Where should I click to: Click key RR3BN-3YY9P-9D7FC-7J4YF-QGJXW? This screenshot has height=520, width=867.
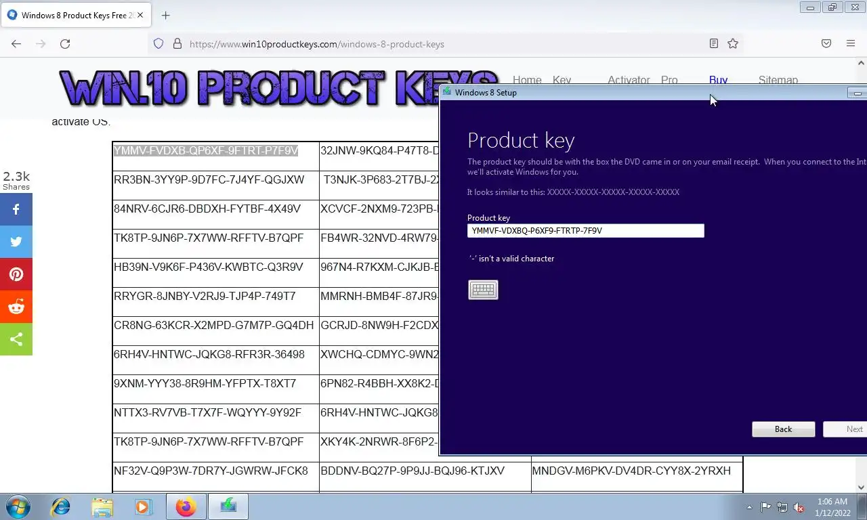[209, 180]
